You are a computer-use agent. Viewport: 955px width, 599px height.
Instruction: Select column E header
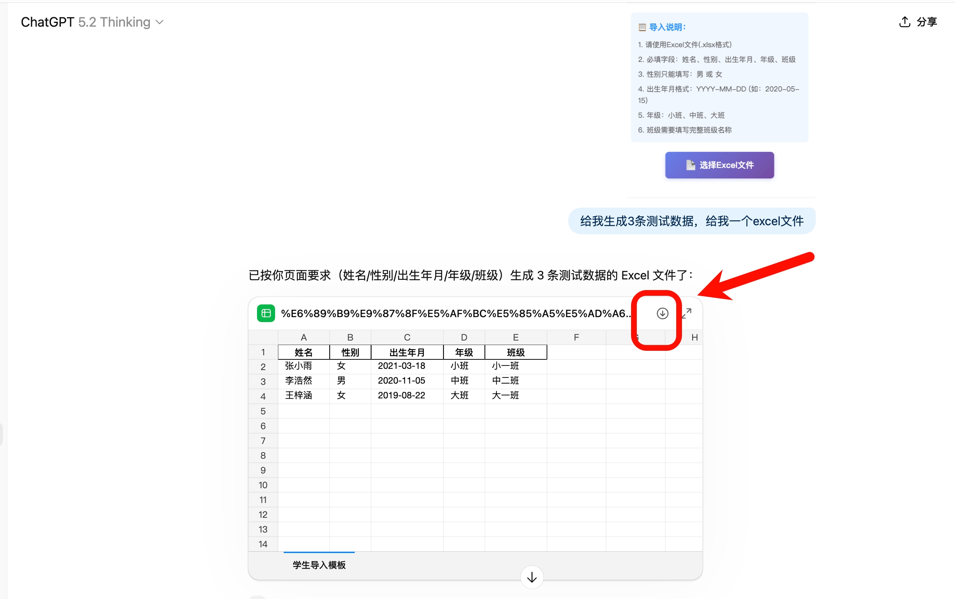[x=515, y=337]
